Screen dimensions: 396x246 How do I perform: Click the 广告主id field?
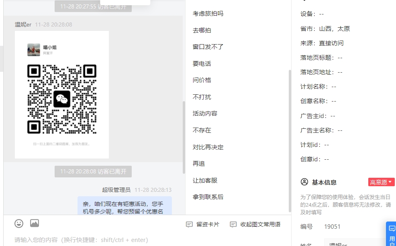click(x=318, y=116)
